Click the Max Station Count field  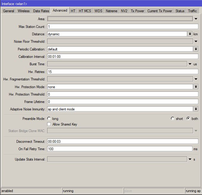tap(123, 27)
